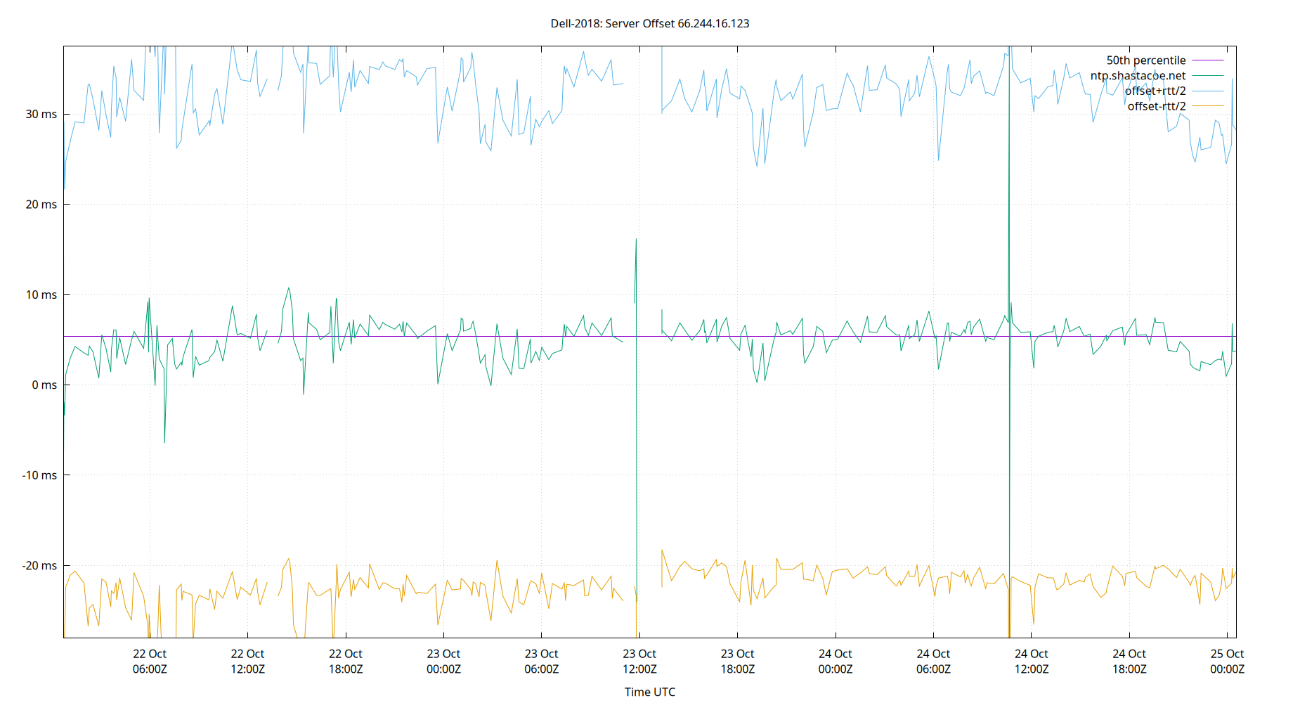The height and width of the screenshot is (703, 1300).
Task: Click the "24 Oct 18:00Z" x-axis label
Action: [x=1129, y=662]
